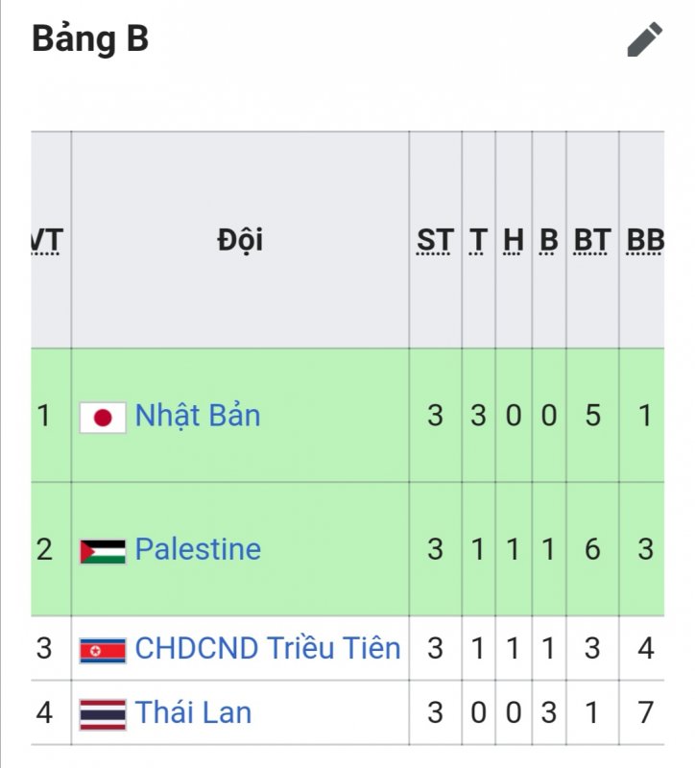
Task: Click the Bảng B section heading
Action: [90, 39]
